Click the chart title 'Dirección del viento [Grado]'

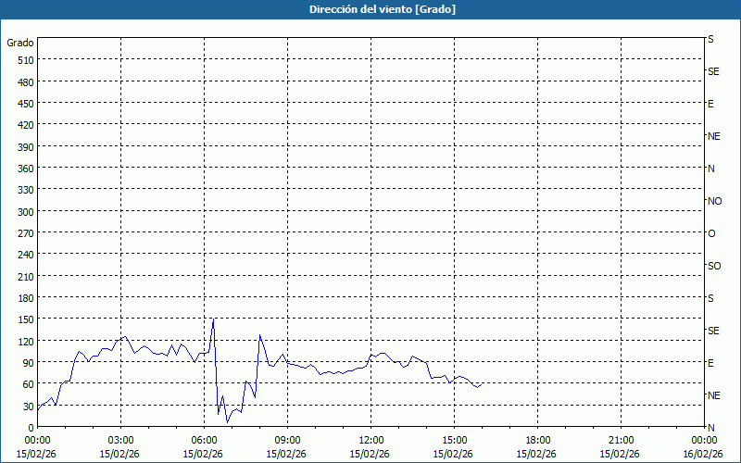pyautogui.click(x=370, y=9)
